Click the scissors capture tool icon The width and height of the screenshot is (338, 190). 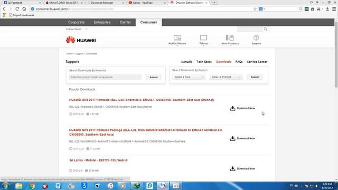click(x=318, y=9)
